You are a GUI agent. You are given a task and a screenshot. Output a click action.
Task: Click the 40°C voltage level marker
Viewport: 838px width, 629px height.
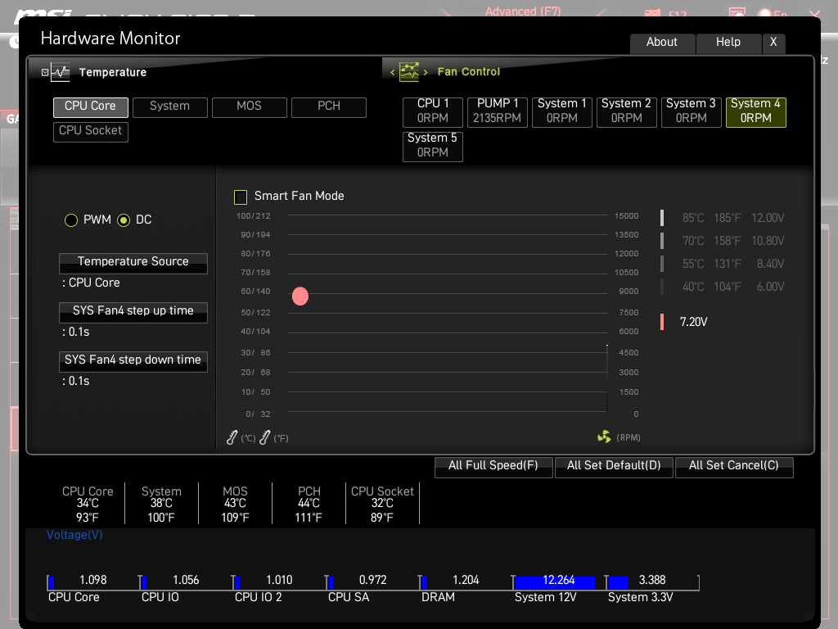coord(662,287)
